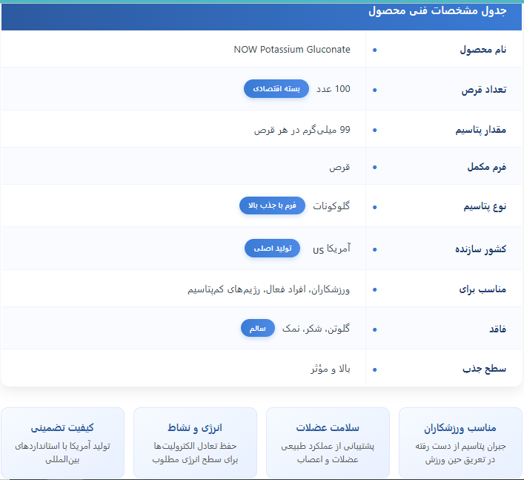Screen dimensions: 524x480
Task: Click the 'فرم با جذب بالا' badge
Action: pyautogui.click(x=272, y=206)
